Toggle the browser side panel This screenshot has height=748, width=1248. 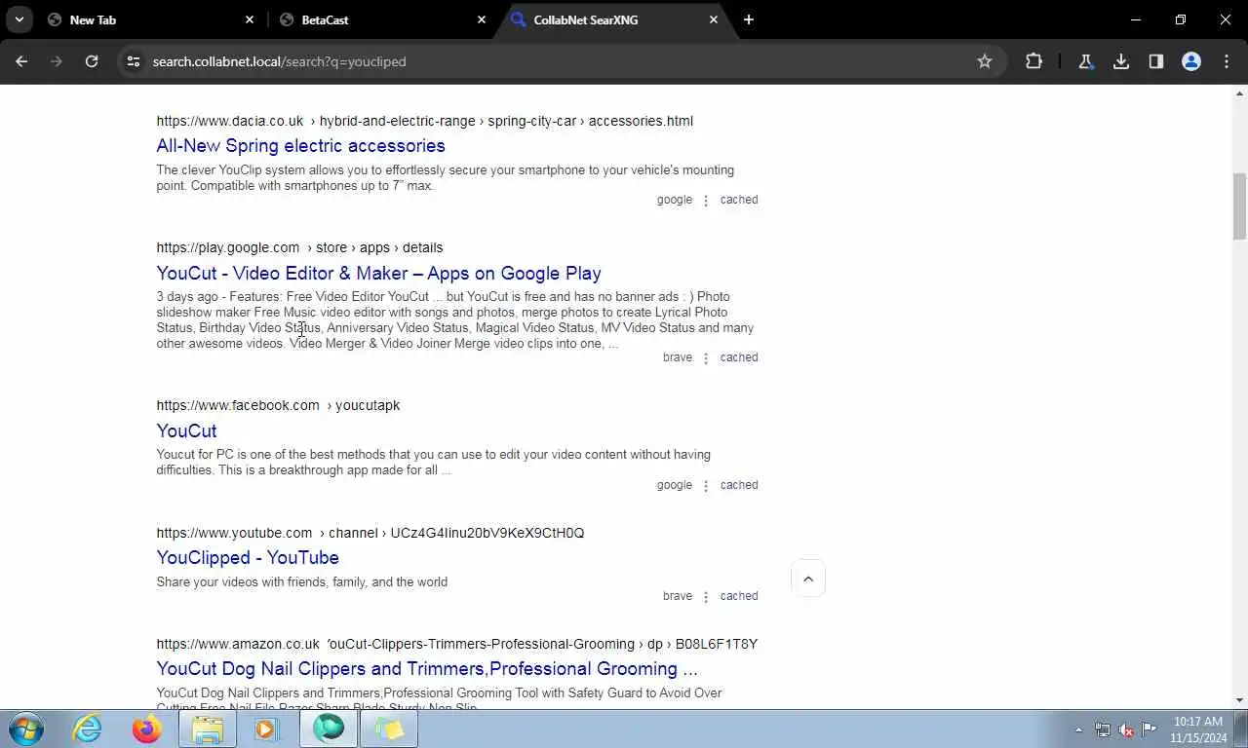click(1156, 61)
